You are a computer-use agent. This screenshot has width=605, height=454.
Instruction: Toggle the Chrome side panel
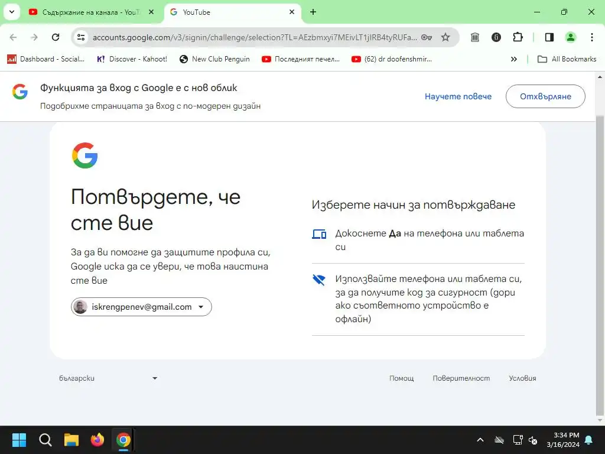click(x=549, y=37)
